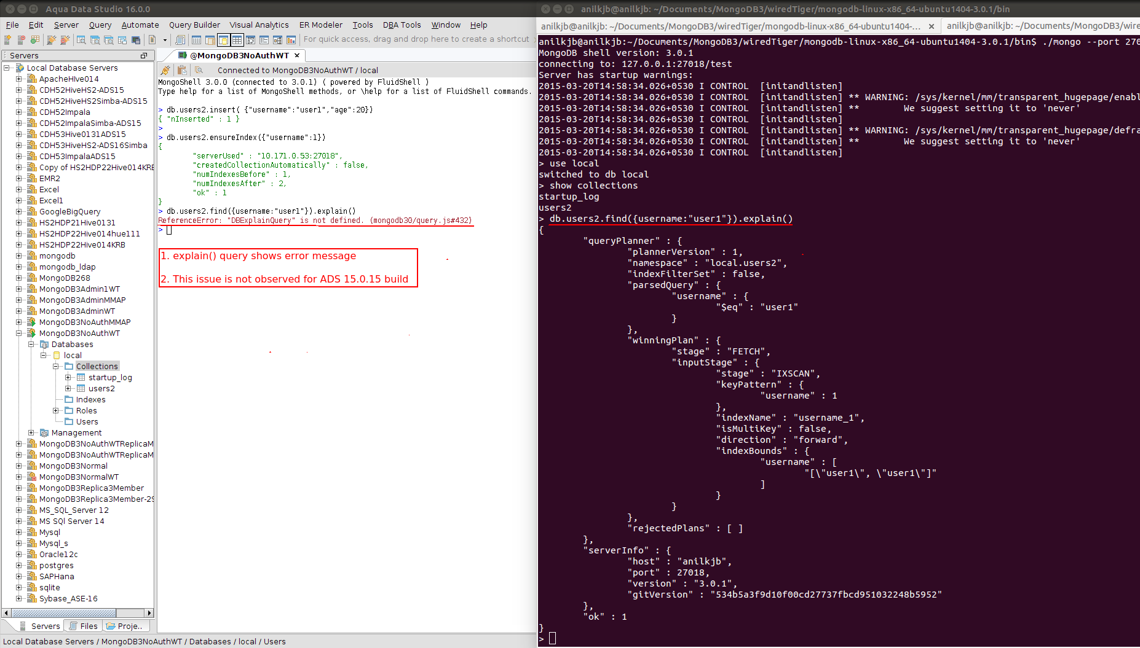
Task: Select the GoogleBigQuery server
Action: 69,211
